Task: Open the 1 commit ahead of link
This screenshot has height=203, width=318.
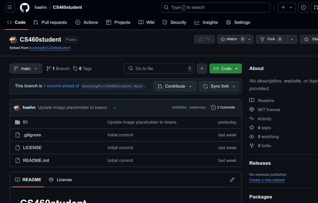Action: tap(61, 86)
